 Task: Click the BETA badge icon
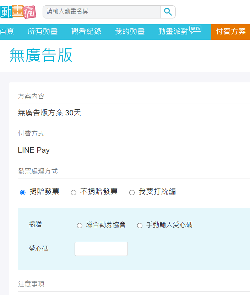click(195, 29)
